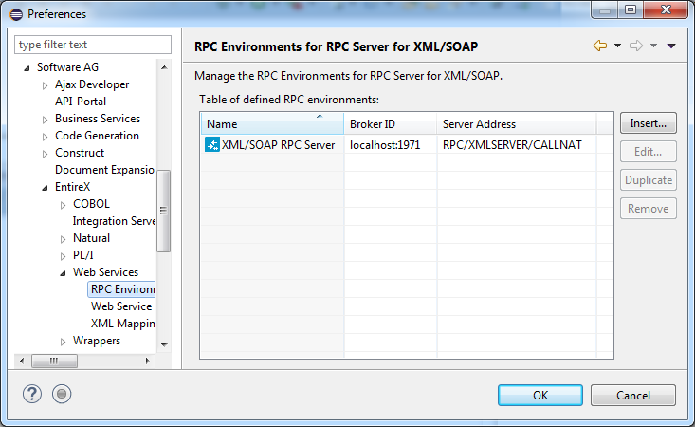Expand the Code Generation node

[x=45, y=137]
